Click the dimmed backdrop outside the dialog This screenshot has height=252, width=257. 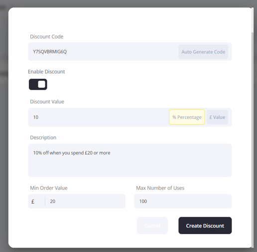[x=4, y=126]
